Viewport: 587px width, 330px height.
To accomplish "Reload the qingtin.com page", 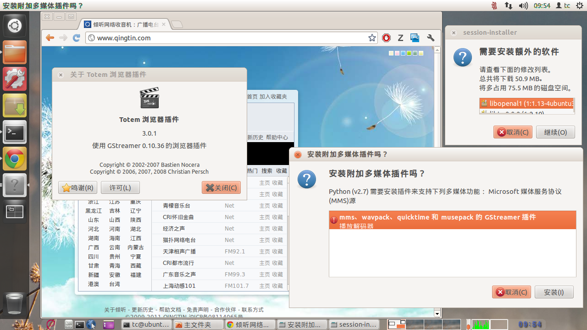I will tap(77, 38).
